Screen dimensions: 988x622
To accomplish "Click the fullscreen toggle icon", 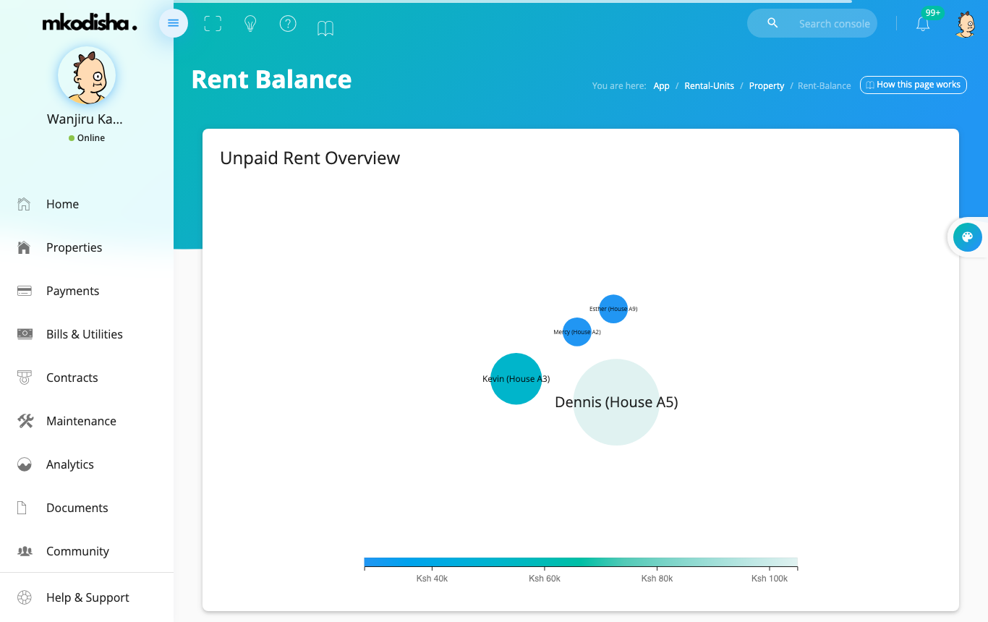I will tap(213, 24).
